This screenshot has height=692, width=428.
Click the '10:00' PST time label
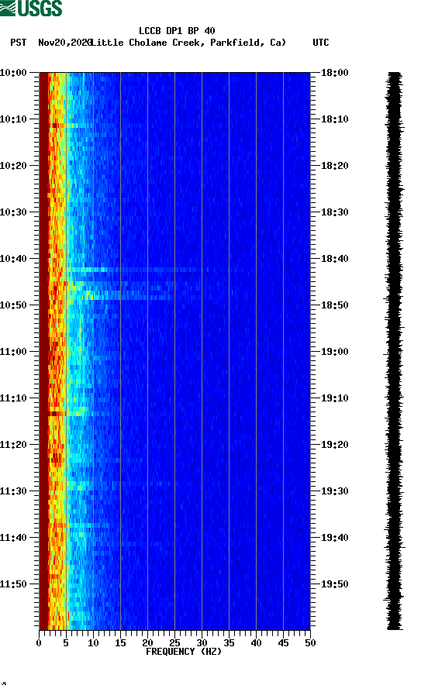click(x=13, y=72)
